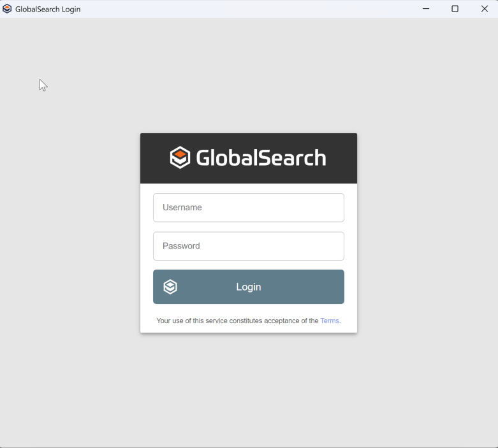Click the GlobalSearch icon in the title bar
The image size is (498, 448).
point(7,9)
